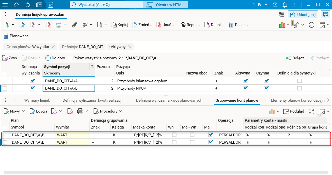Screen dimensions: 332x175
Task: Click the search field Wyszukaj
Action: pyautogui.click(x=106, y=5)
